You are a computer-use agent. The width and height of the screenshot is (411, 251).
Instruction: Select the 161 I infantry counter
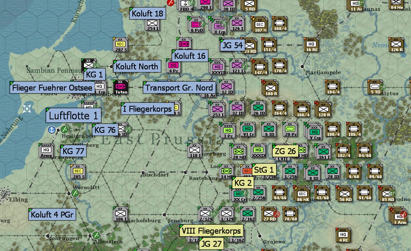[x=323, y=152]
